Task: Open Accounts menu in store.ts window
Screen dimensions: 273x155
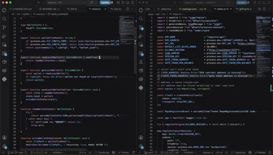Action: 4,137
